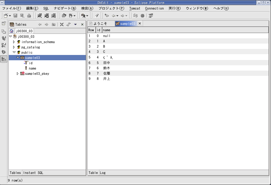Click the main toolbar forward arrow

(x=123, y=16)
